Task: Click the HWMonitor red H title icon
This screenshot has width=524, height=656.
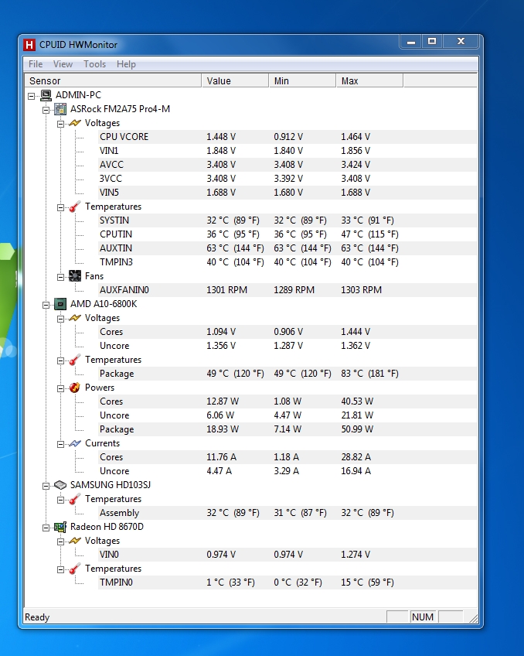Action: coord(29,45)
